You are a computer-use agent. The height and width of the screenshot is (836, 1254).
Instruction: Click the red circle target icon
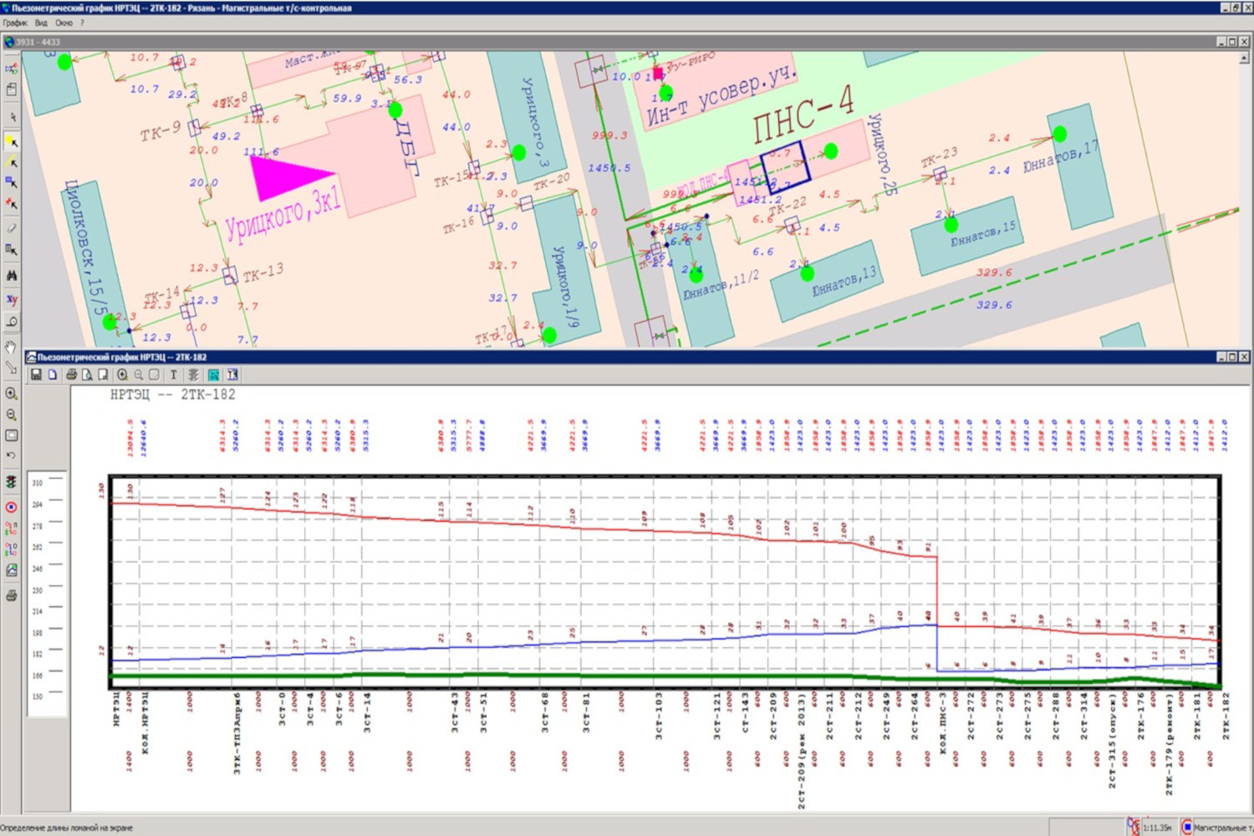12,507
